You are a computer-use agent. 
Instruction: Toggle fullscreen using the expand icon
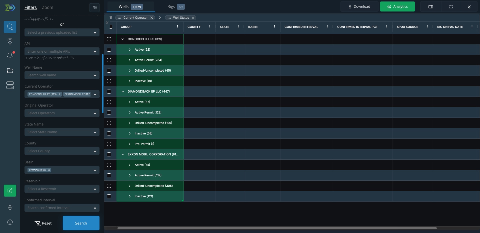pyautogui.click(x=451, y=6)
